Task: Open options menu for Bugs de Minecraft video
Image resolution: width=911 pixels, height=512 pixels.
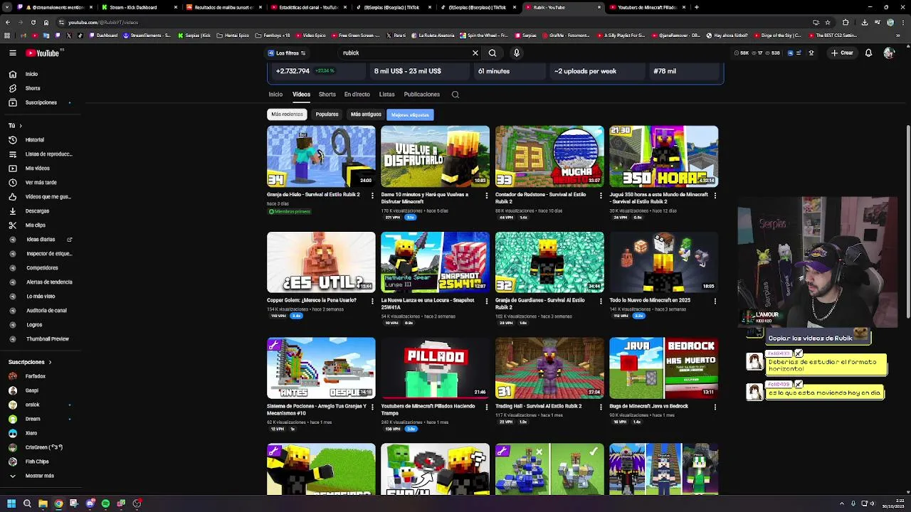Action: [x=715, y=407]
